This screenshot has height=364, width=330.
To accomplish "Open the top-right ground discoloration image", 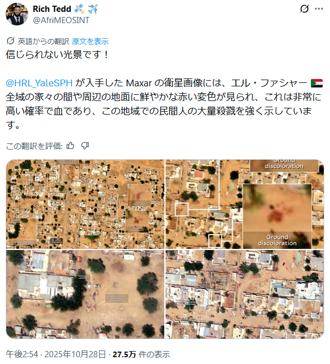I will coord(244,204).
